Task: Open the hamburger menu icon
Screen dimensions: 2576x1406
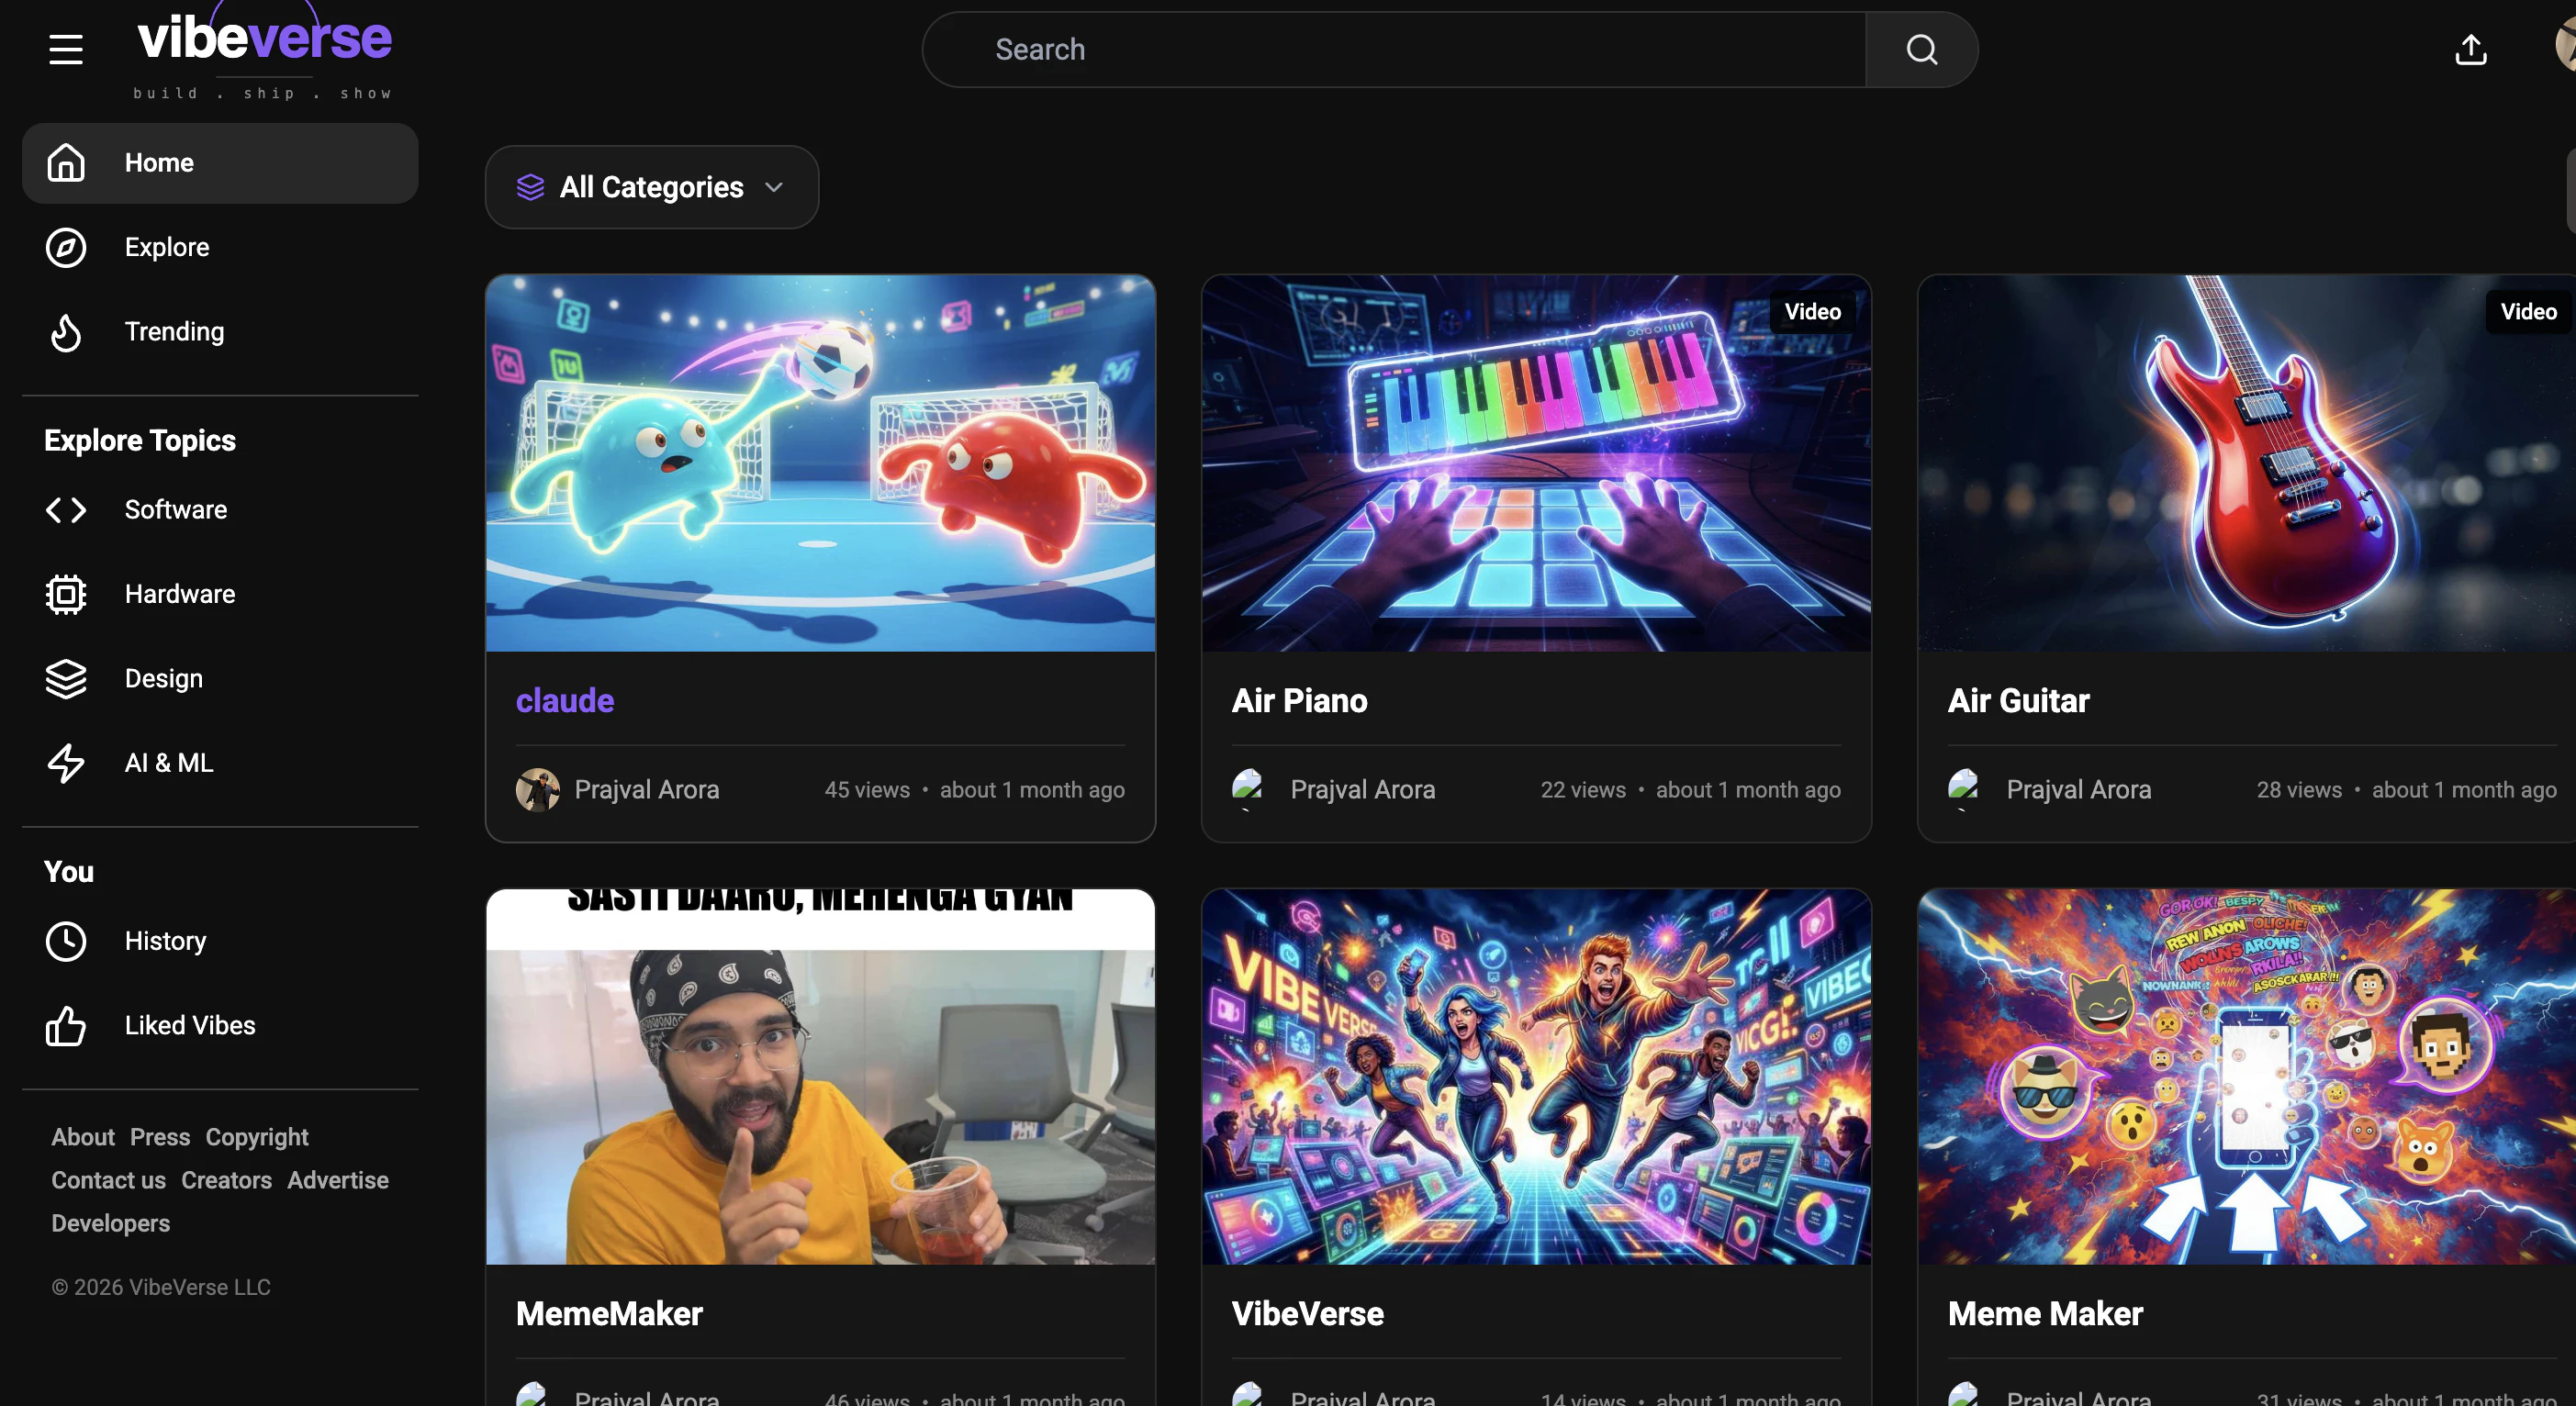Action: coord(66,49)
